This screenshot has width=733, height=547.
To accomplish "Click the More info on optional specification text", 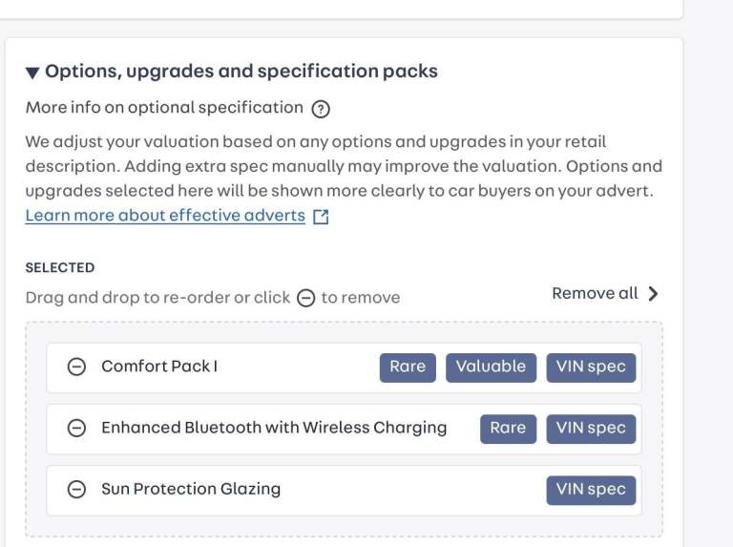I will pyautogui.click(x=164, y=108).
